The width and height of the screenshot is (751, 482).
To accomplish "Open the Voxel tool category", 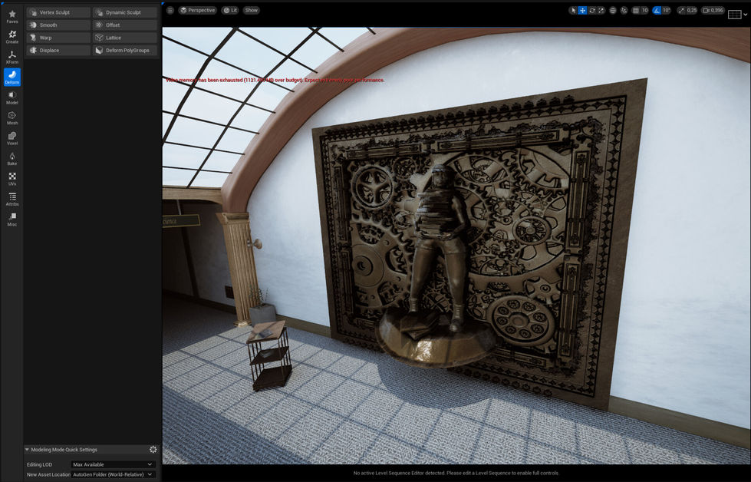I will 12,138.
